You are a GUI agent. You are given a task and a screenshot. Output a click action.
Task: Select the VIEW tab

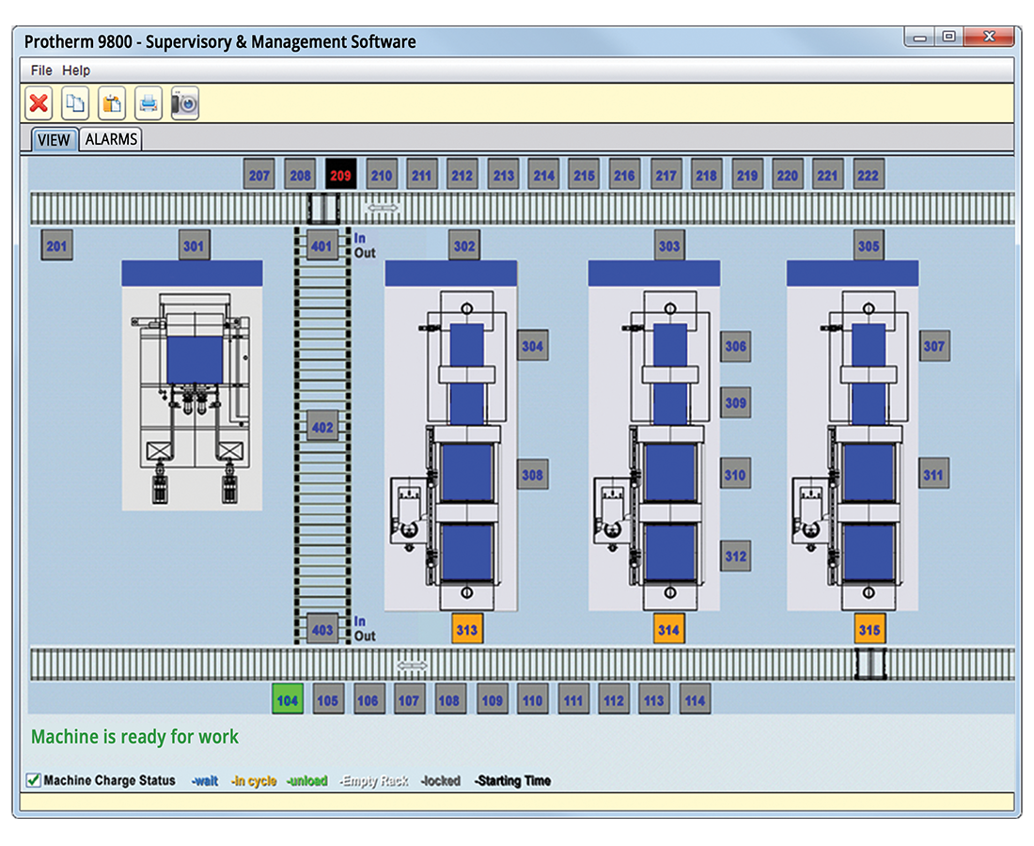pos(54,140)
